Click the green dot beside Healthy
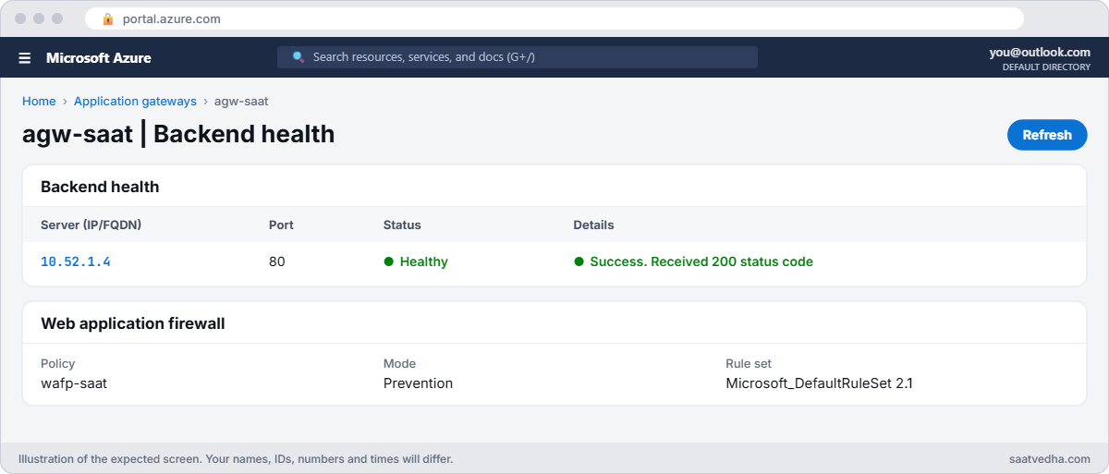This screenshot has width=1109, height=474. pyautogui.click(x=389, y=261)
